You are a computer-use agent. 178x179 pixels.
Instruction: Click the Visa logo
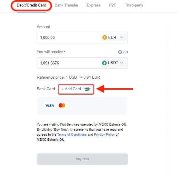[x=50, y=105]
